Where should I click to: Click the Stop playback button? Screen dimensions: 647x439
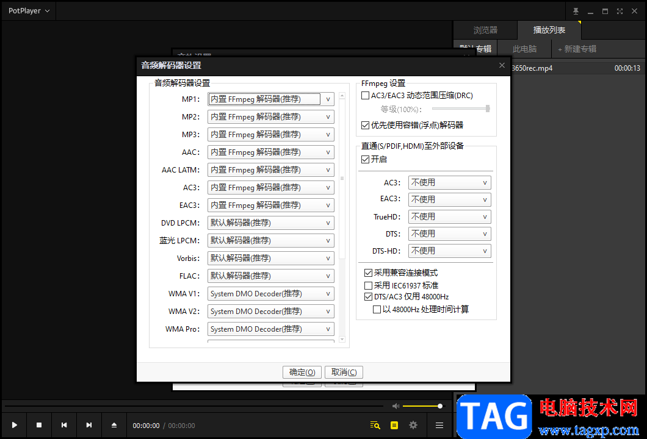pos(39,425)
